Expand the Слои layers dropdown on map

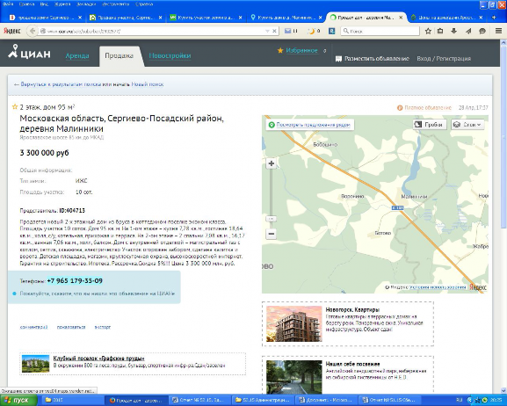(x=467, y=125)
